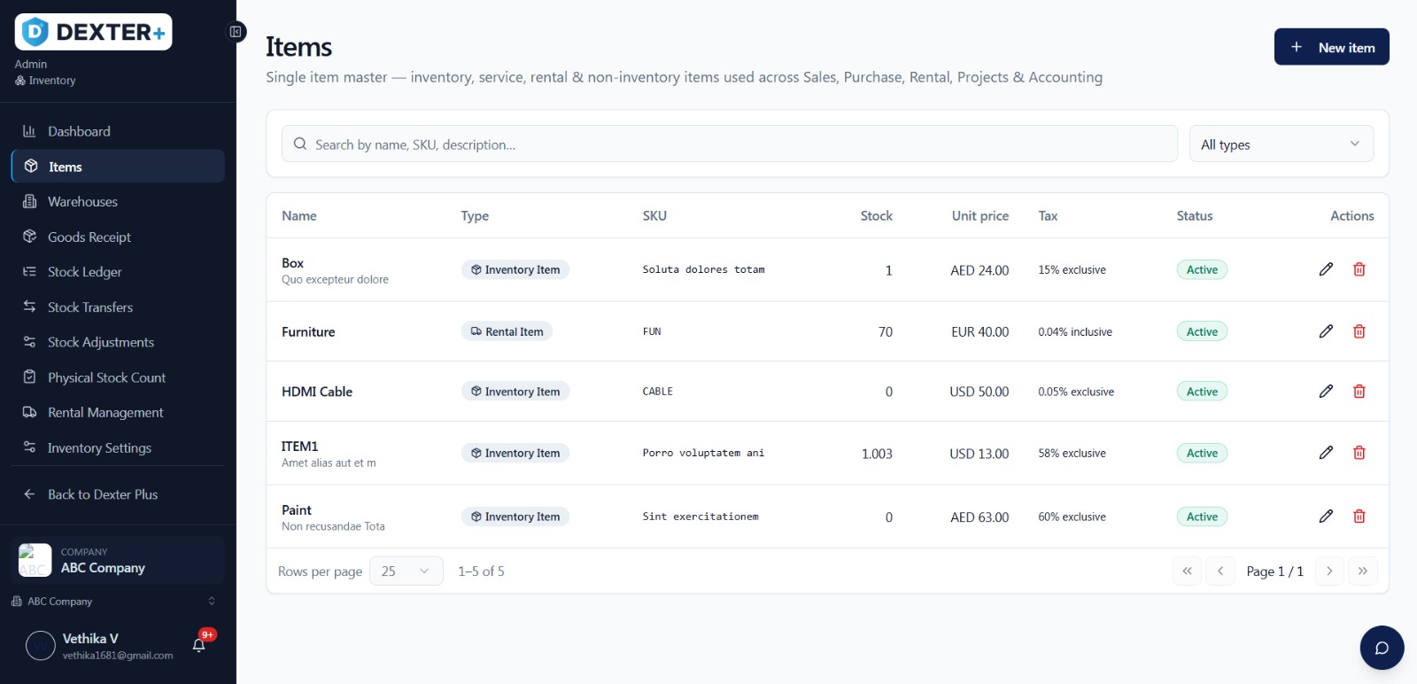Click the Stock column header
1417x684 pixels.
tap(876, 215)
